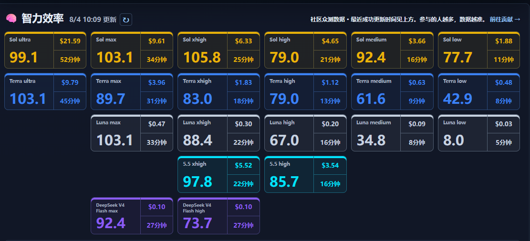This screenshot has height=241, width=530.
Task: Click the 5.5 high card
Action: [x=306, y=174]
